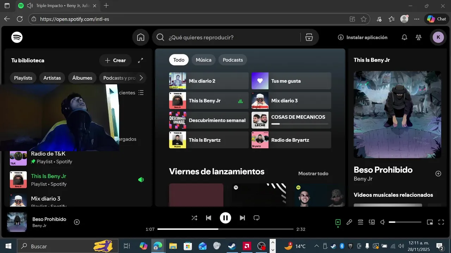Toggle repeat mode
The width and height of the screenshot is (451, 253).
coord(257,218)
